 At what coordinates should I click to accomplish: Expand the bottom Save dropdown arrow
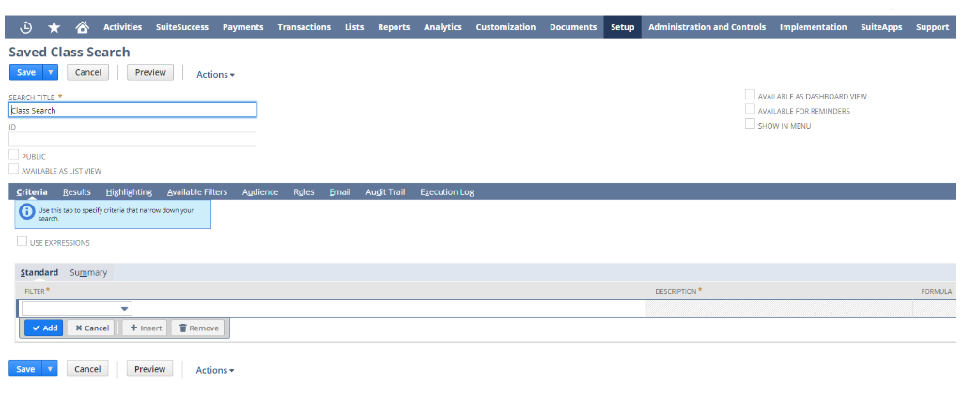[x=50, y=369]
